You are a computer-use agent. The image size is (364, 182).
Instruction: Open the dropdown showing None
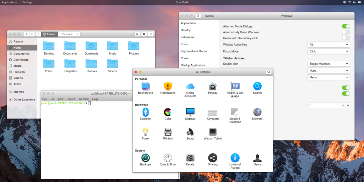(x=329, y=71)
